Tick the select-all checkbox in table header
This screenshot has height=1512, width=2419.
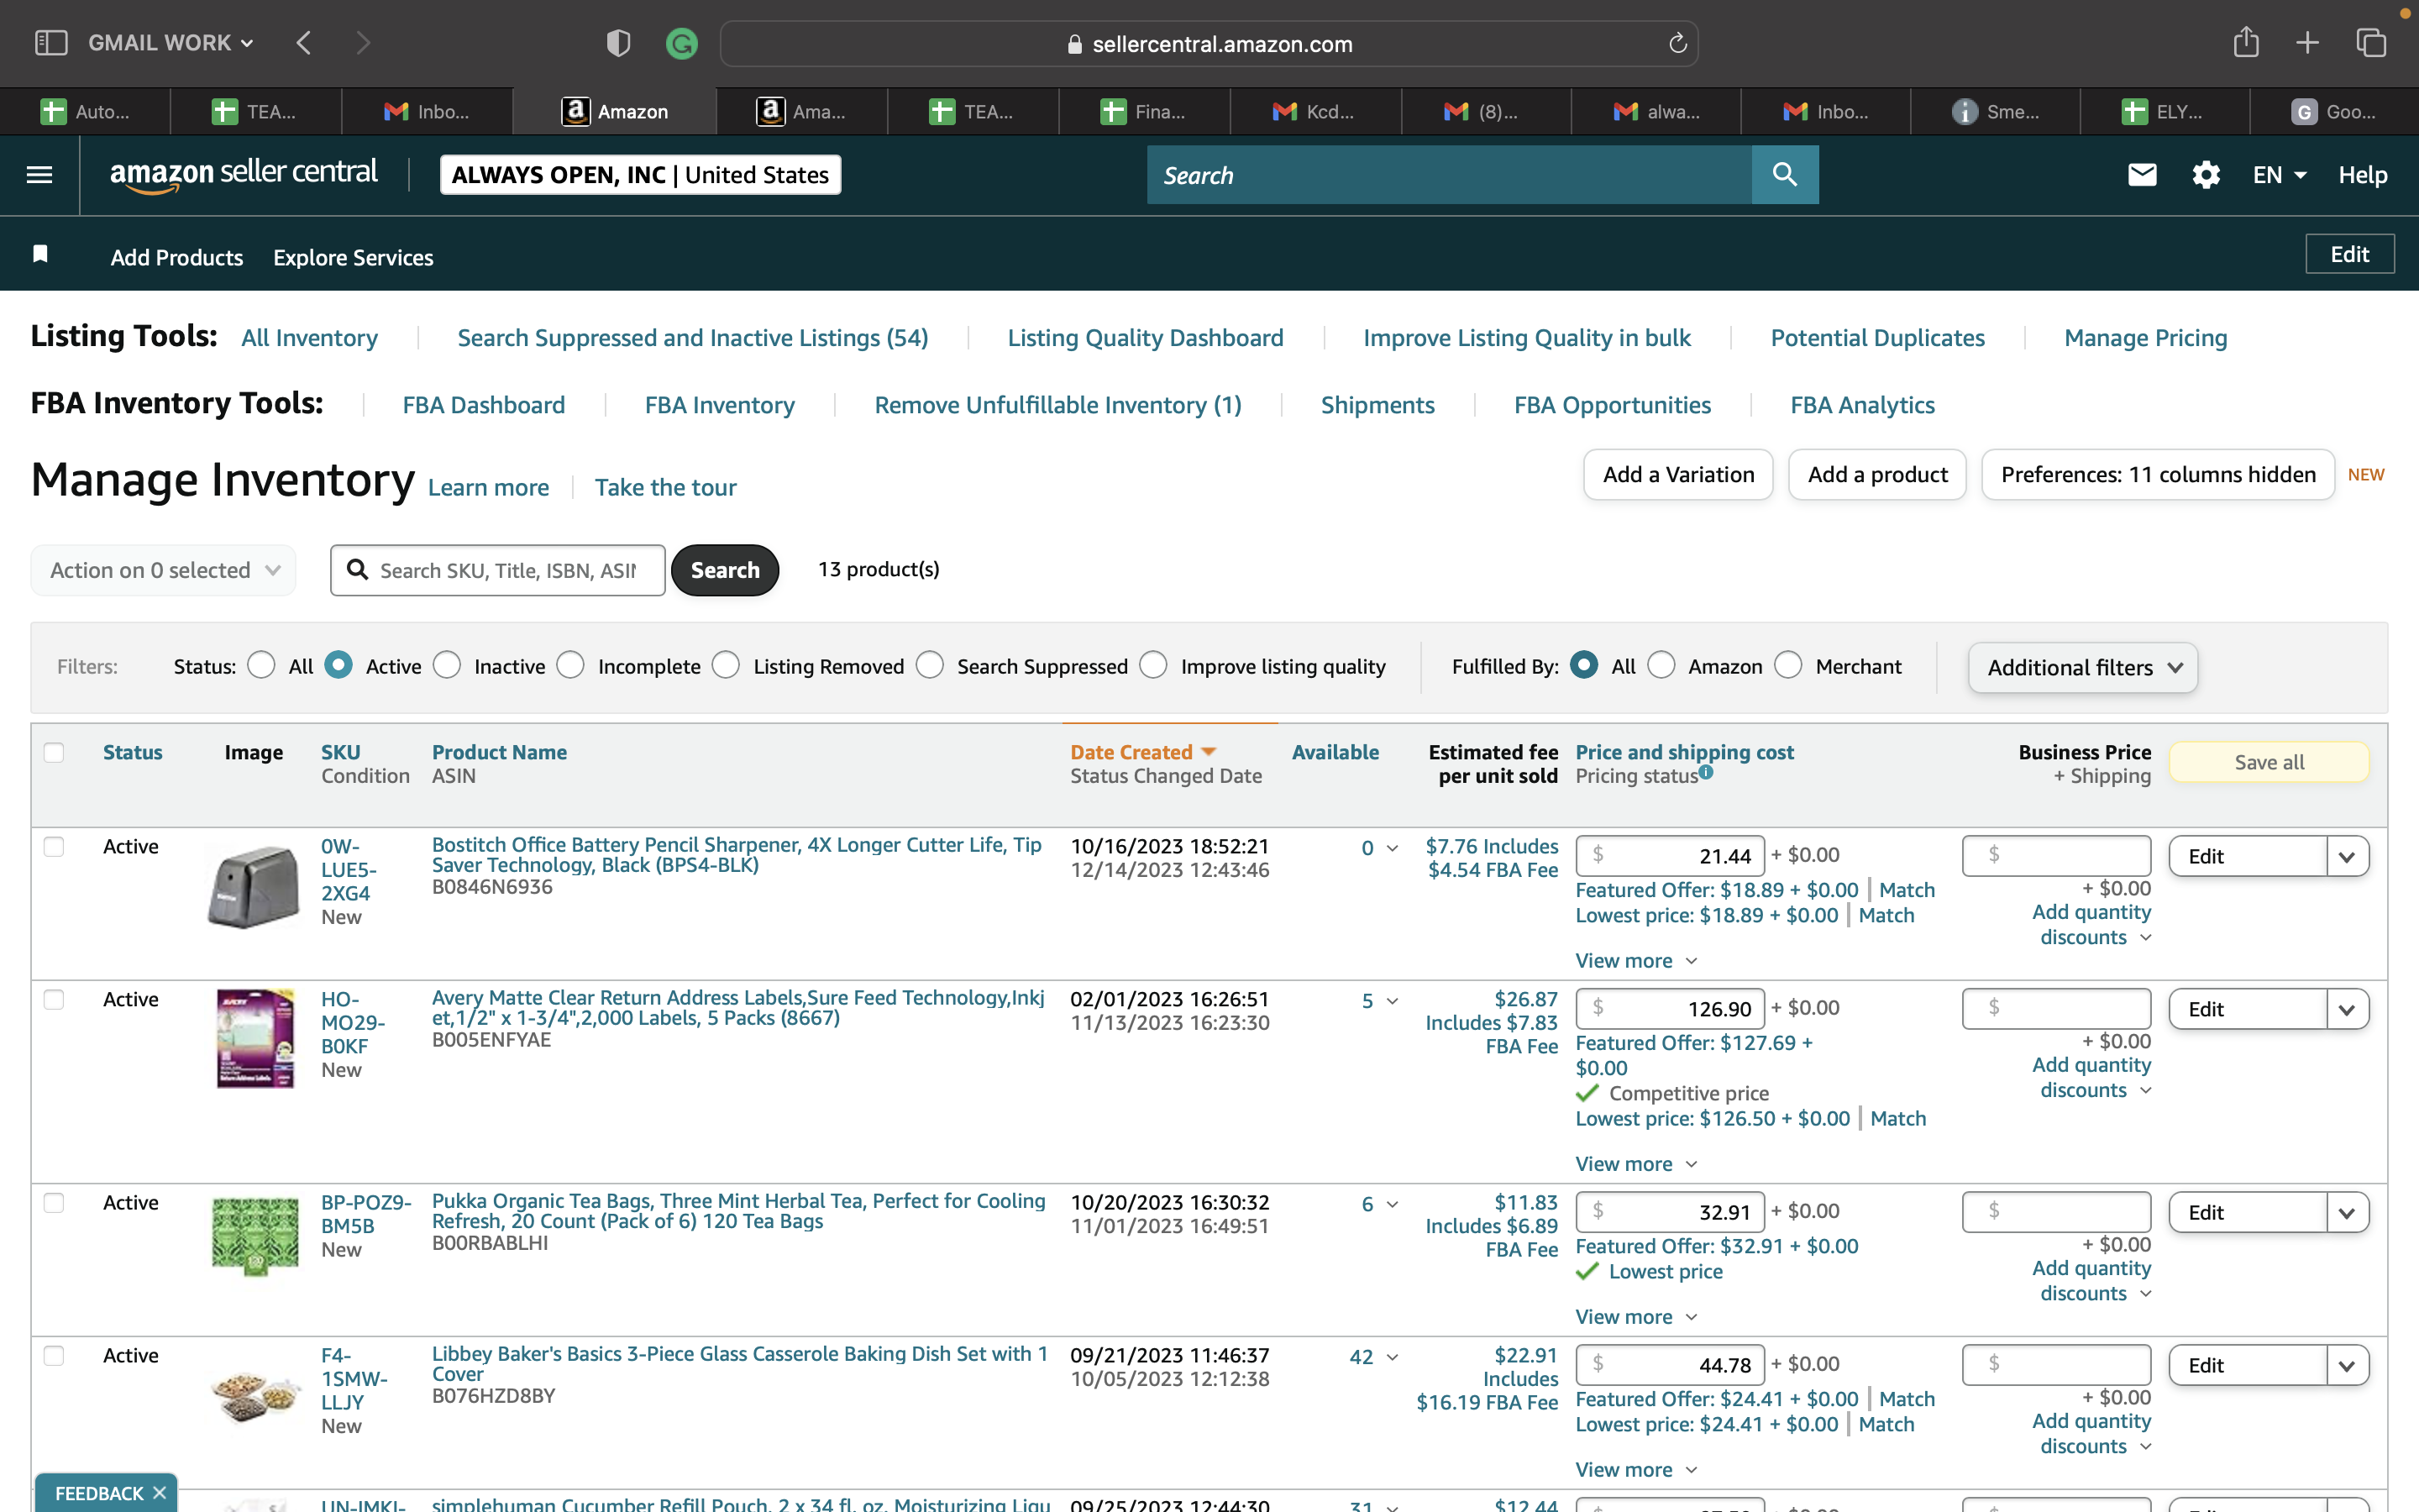54,753
